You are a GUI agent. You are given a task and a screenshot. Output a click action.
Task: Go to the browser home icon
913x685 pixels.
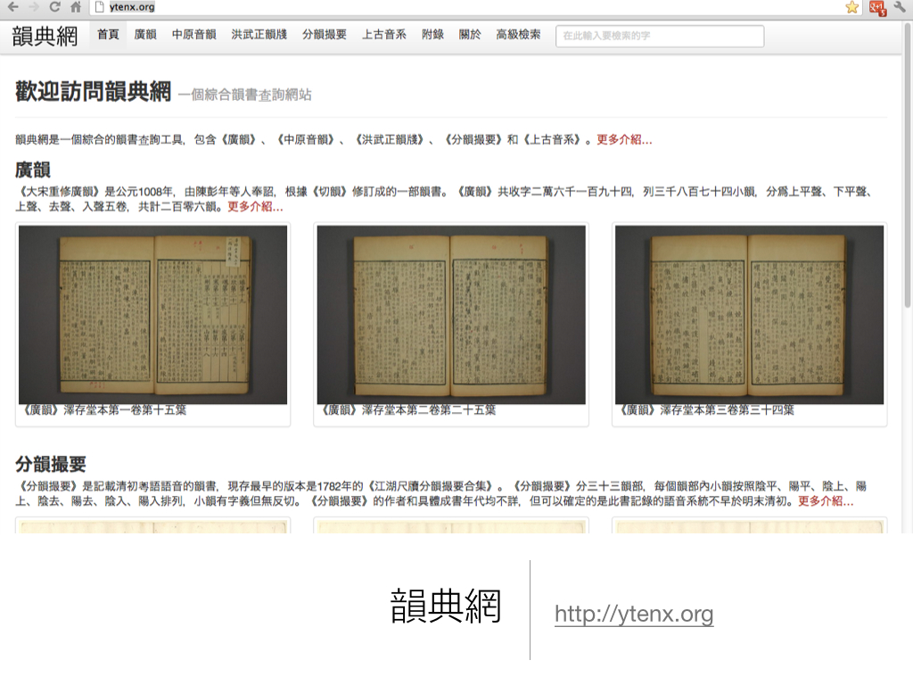coord(76,7)
